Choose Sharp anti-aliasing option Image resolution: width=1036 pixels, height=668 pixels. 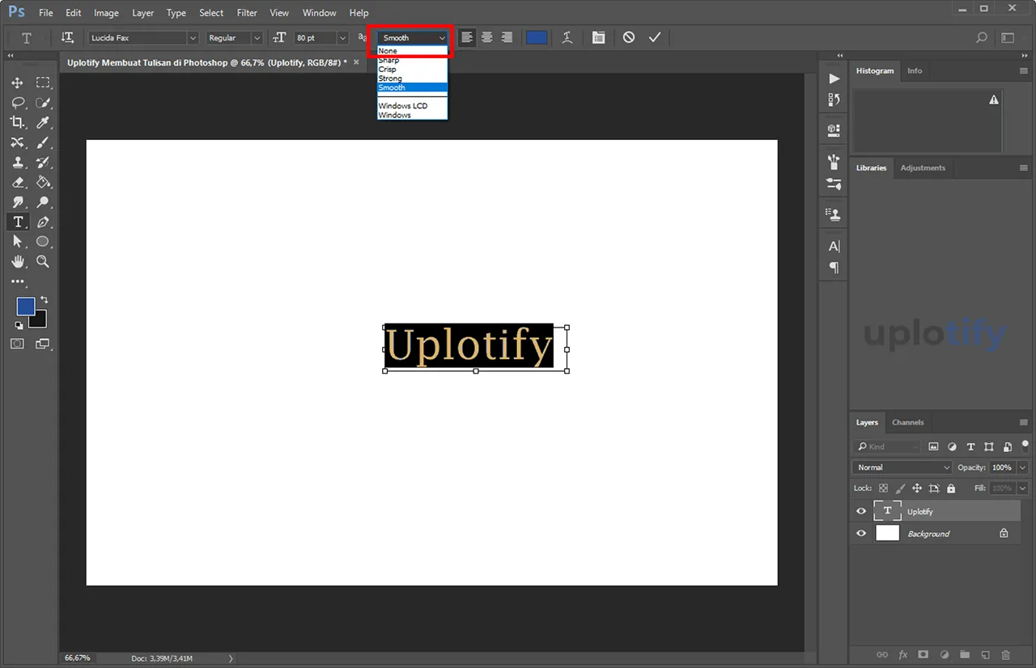412,61
